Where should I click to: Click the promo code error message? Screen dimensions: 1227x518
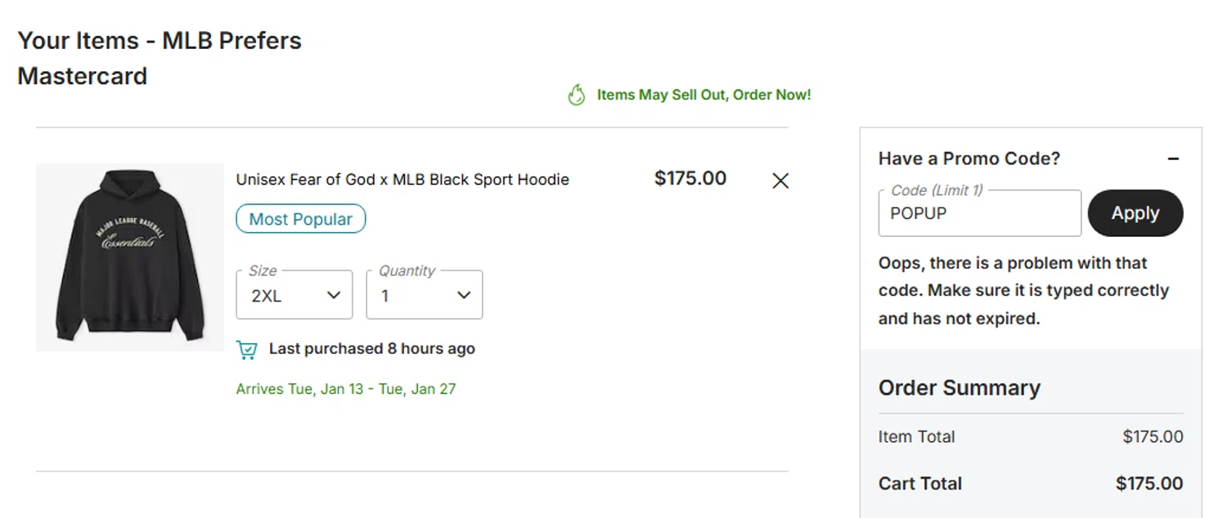click(1023, 291)
